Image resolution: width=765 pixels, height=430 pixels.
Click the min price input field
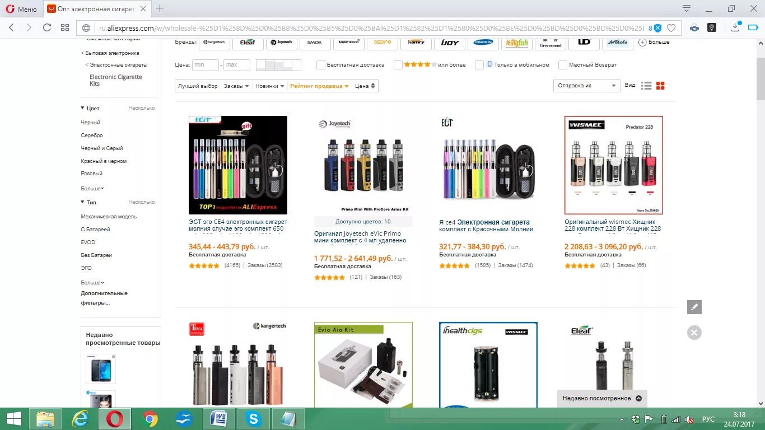tap(206, 65)
